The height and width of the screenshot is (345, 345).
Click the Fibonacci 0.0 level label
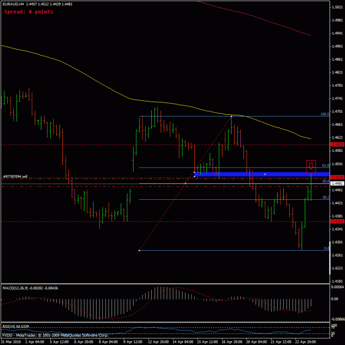point(327,248)
